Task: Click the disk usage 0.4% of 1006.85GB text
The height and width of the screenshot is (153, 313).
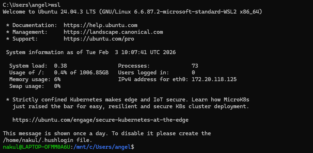Action: [x=81, y=73]
